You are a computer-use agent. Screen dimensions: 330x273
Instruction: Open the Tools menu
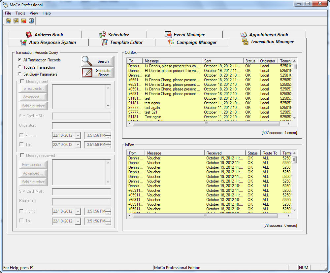(x=20, y=13)
